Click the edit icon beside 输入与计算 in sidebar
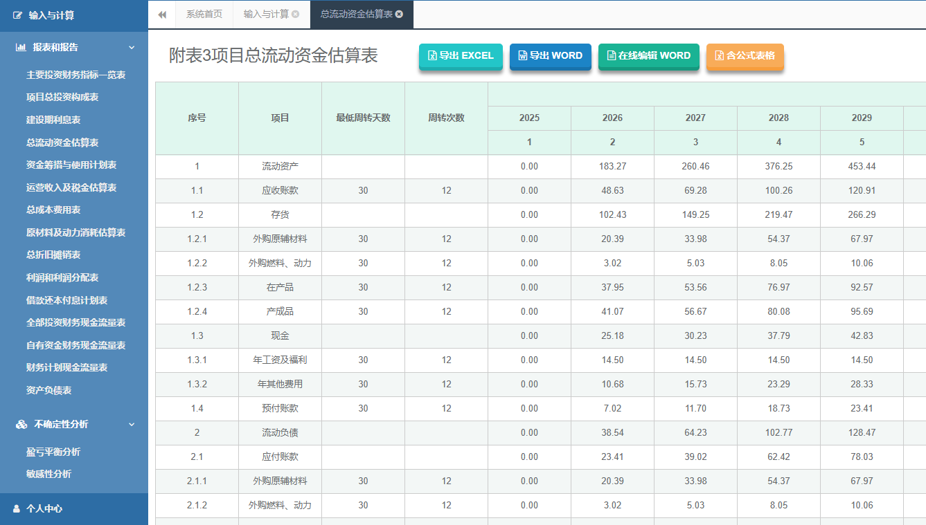This screenshot has width=926, height=525. pos(18,15)
